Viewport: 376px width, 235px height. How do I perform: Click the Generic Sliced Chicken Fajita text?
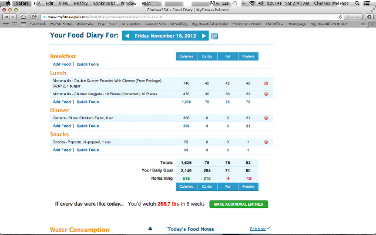[x=83, y=118]
